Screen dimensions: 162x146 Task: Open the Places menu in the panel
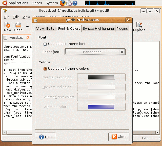37,3
